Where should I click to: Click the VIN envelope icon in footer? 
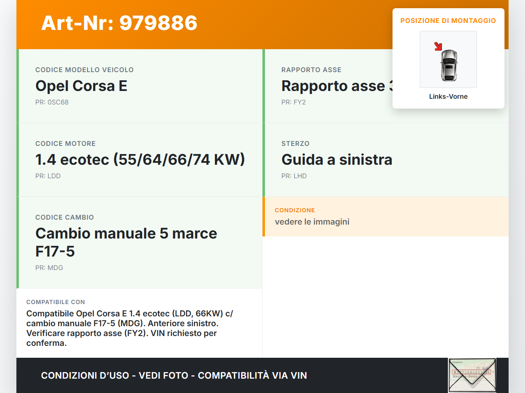click(x=472, y=375)
